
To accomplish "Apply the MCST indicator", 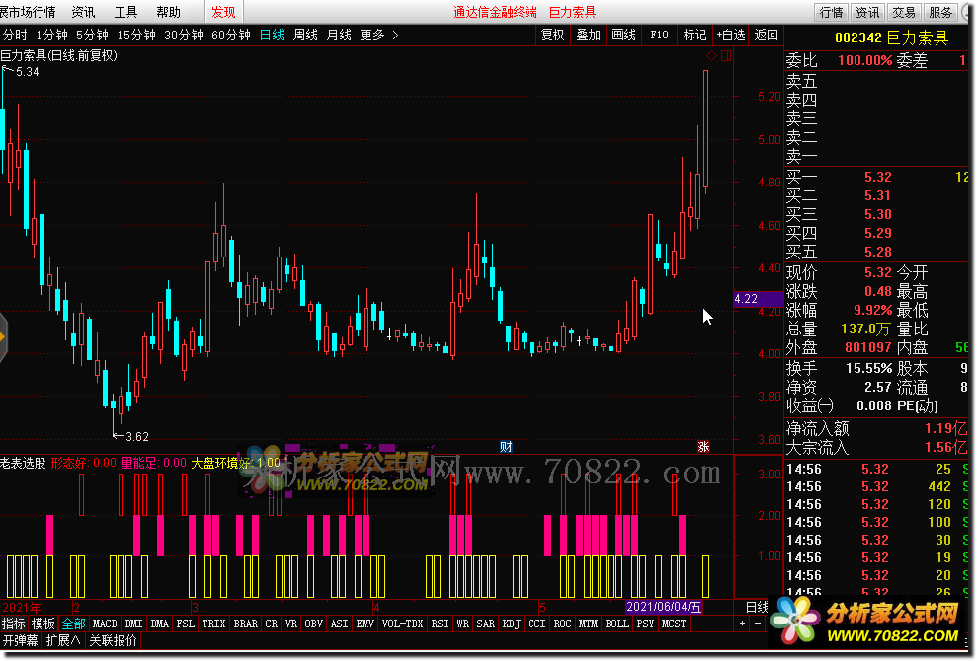I will (x=674, y=624).
